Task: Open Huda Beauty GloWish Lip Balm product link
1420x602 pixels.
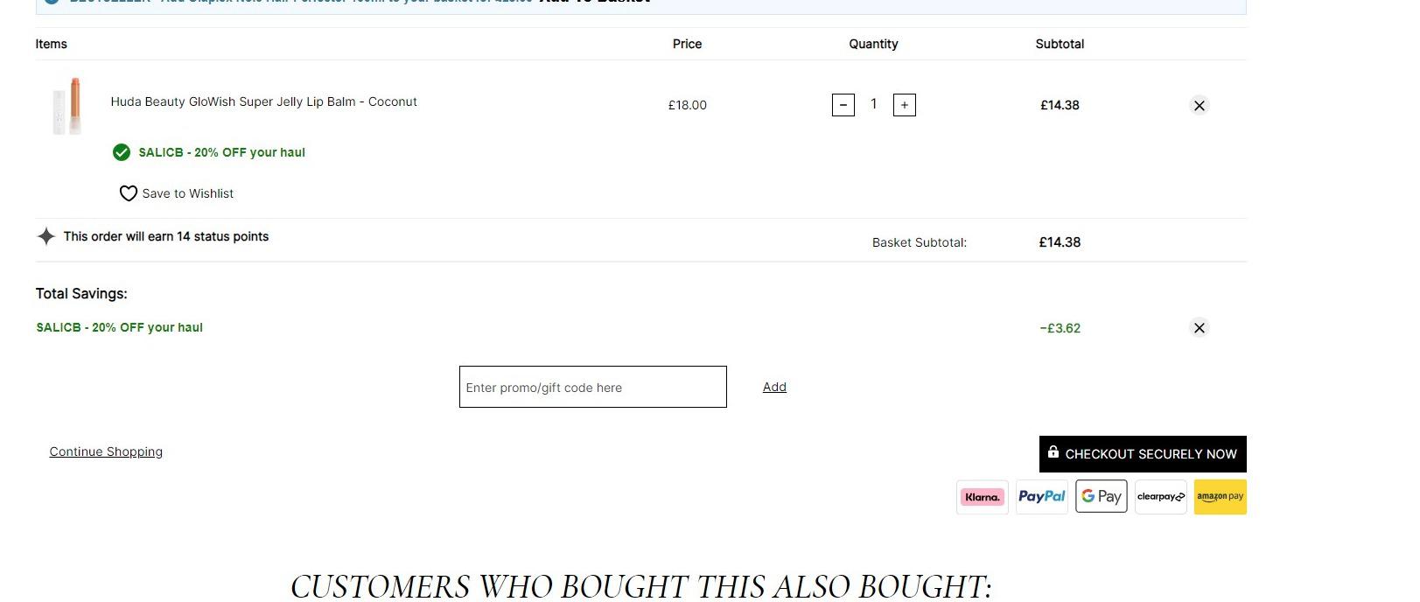Action: coord(263,101)
